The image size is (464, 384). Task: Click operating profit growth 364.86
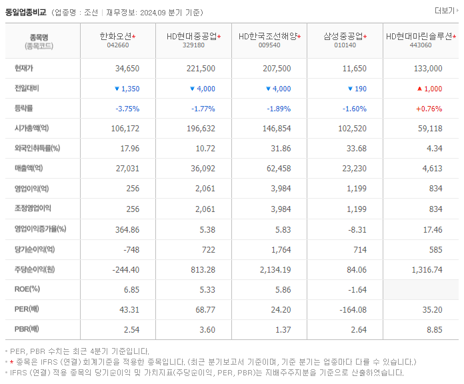[x=127, y=229]
